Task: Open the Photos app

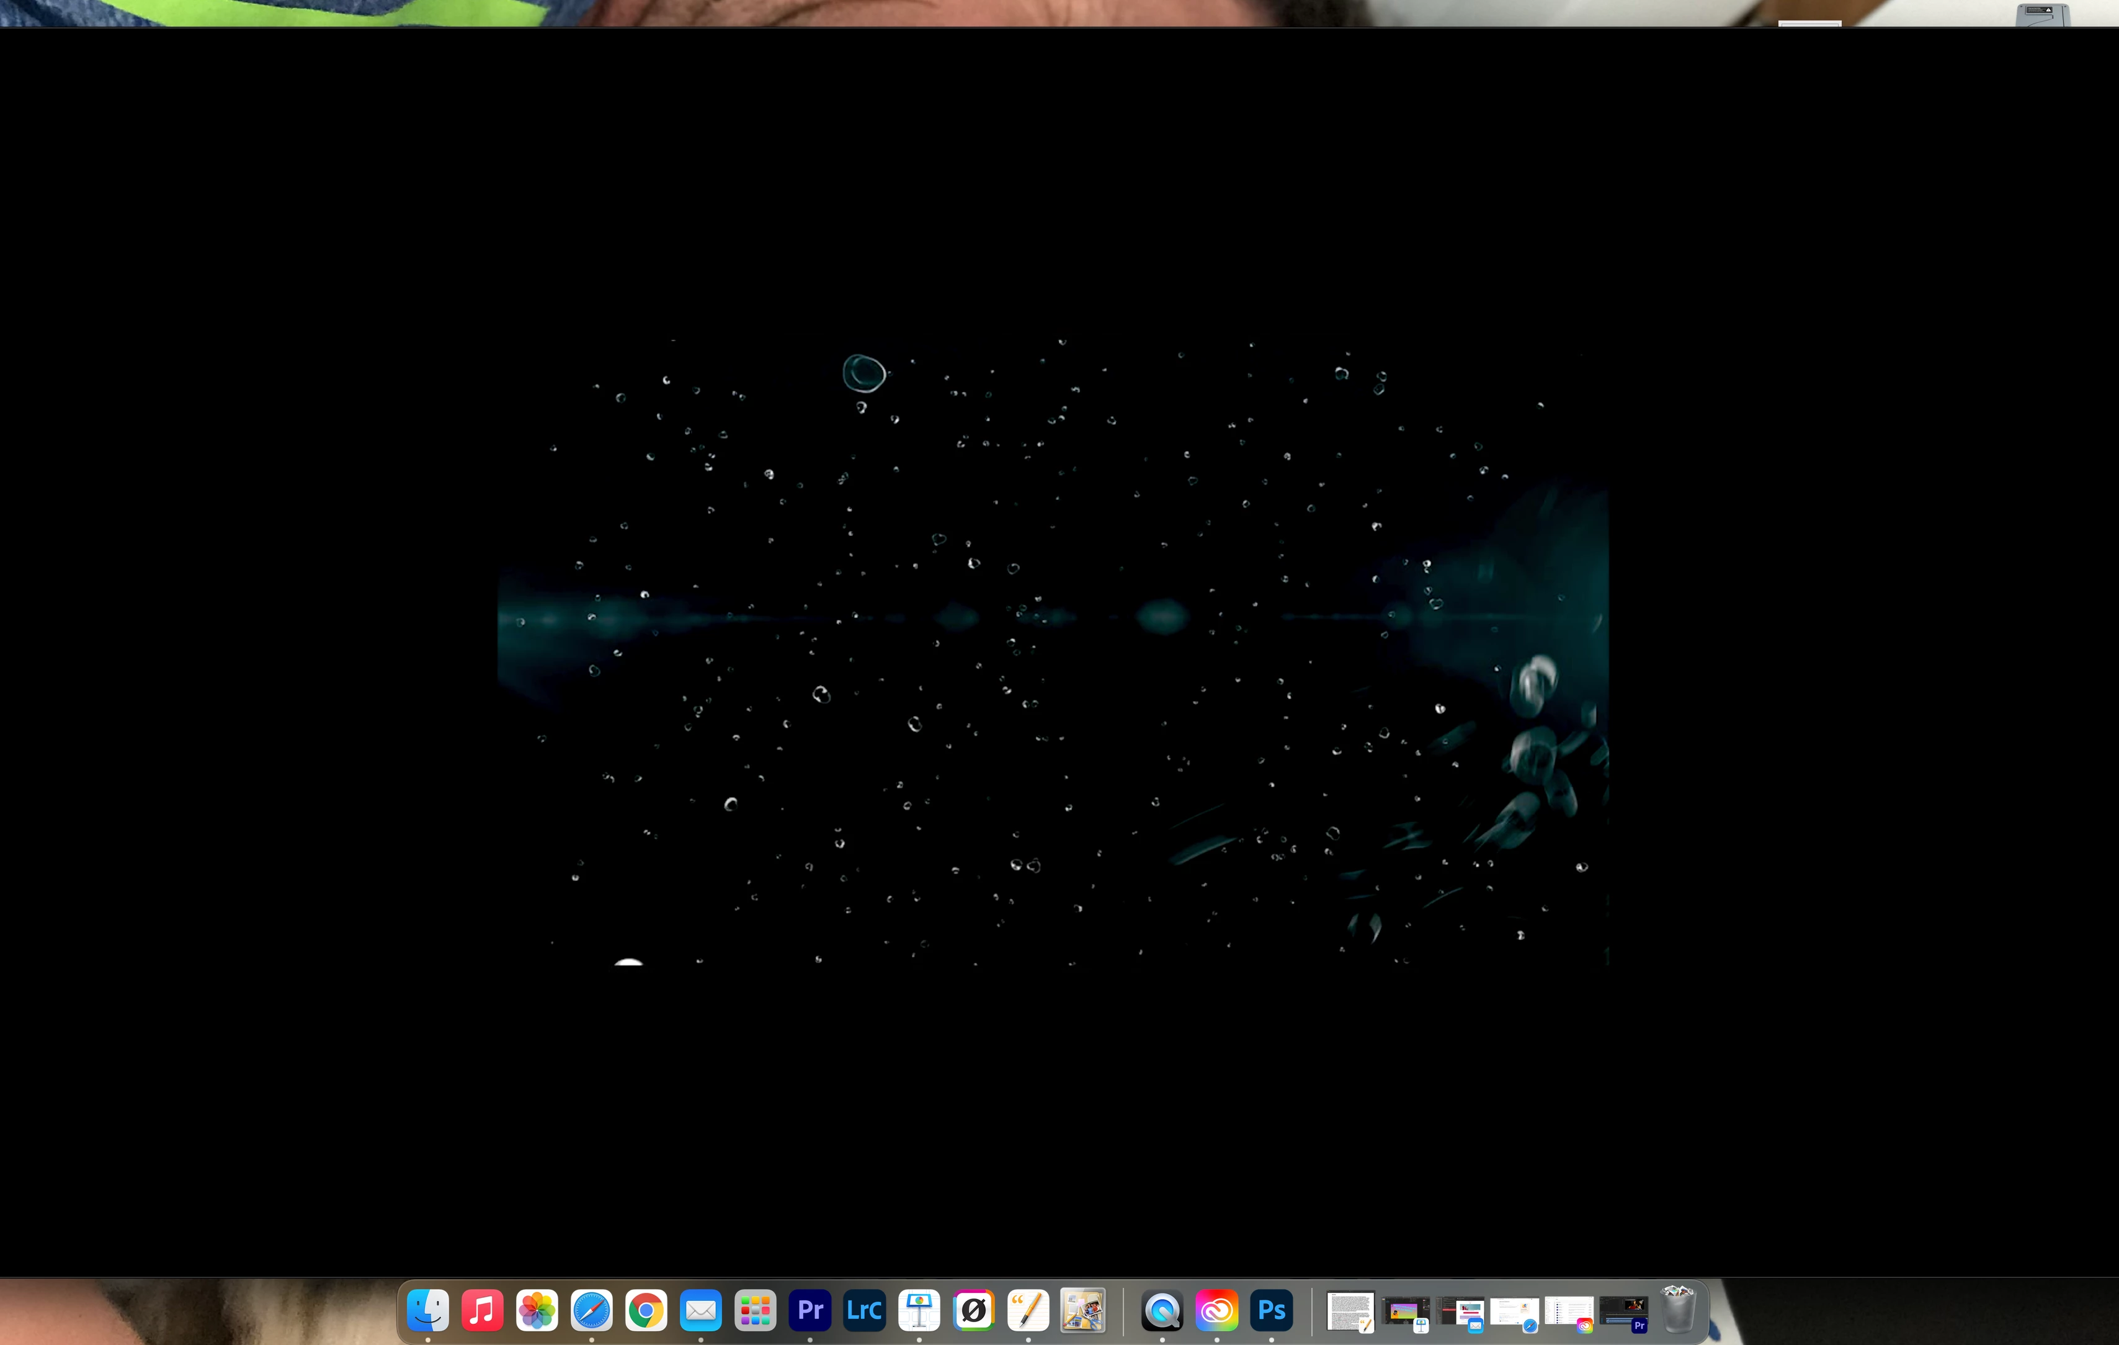Action: pyautogui.click(x=537, y=1311)
